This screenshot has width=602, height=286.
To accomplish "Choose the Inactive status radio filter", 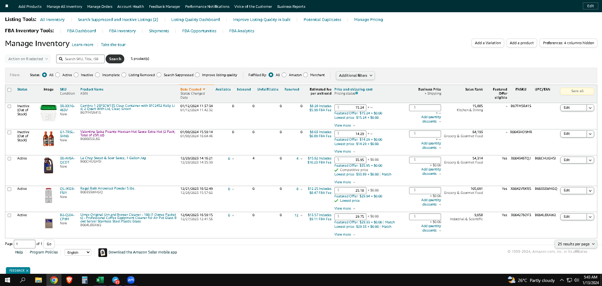I will coord(76,75).
